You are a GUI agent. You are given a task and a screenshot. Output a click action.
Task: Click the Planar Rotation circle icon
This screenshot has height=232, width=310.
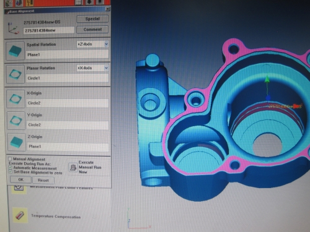(15, 74)
